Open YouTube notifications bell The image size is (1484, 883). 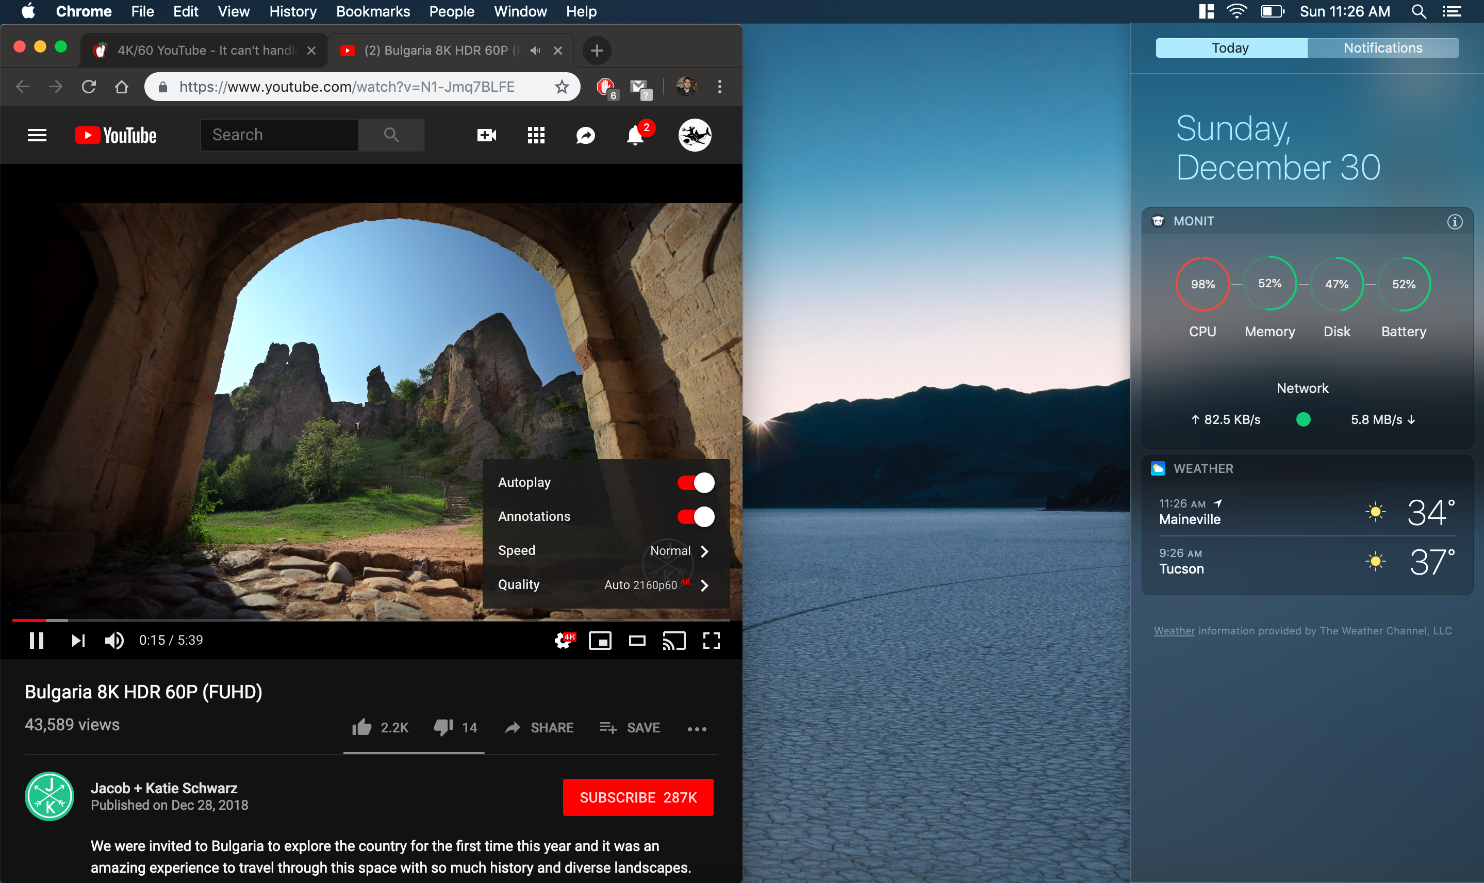click(x=635, y=136)
